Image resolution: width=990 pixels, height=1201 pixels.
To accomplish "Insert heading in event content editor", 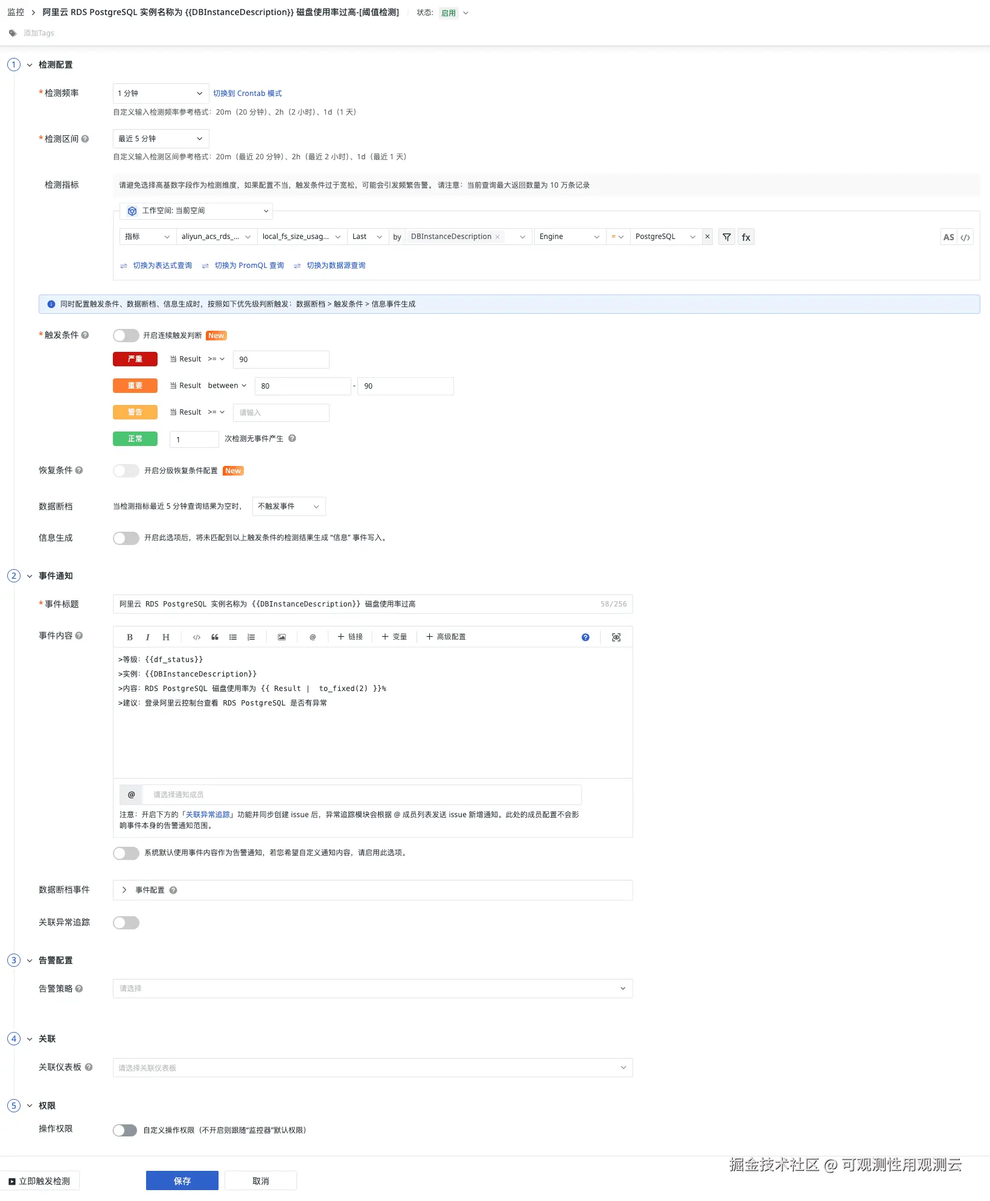I will (166, 637).
